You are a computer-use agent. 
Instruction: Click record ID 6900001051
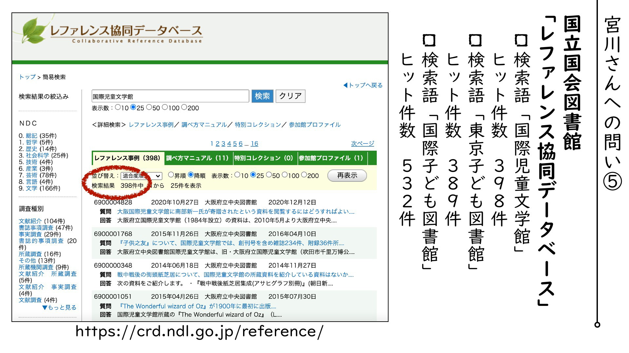click(x=113, y=297)
